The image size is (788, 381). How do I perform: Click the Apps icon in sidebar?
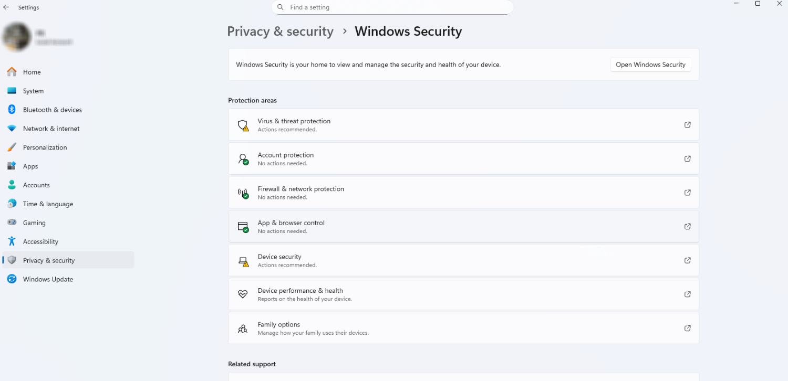[12, 166]
